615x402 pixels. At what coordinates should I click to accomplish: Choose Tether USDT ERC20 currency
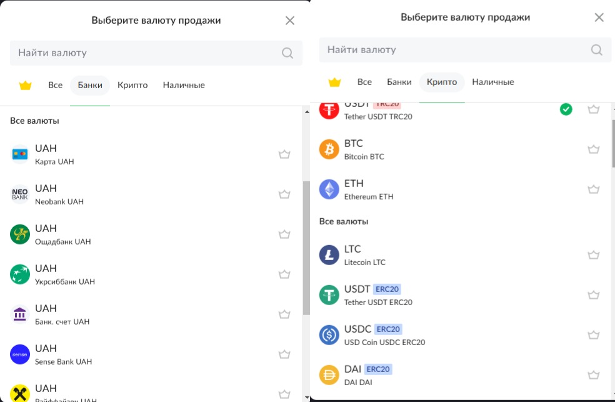(x=437, y=295)
